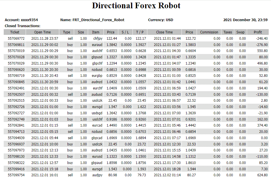
Task: Select ticket number 557069811
Action: [x=16, y=45]
